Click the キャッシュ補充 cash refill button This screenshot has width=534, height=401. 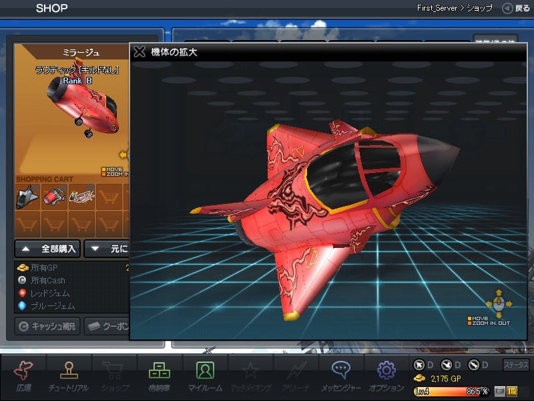point(47,326)
